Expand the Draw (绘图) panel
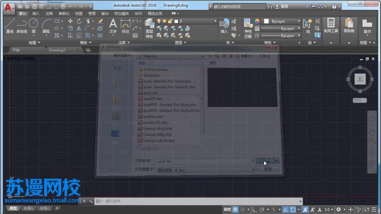The height and width of the screenshot is (214, 381). (34, 43)
